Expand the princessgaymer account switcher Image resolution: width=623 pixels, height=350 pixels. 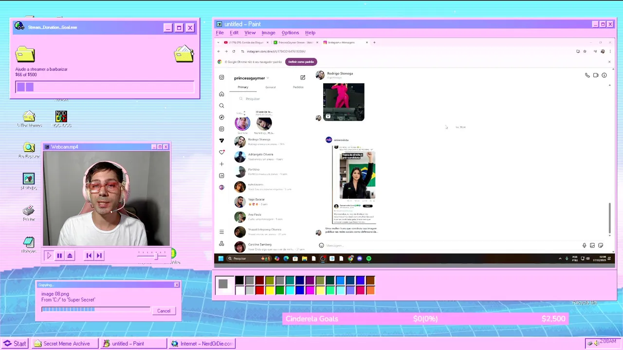(268, 78)
